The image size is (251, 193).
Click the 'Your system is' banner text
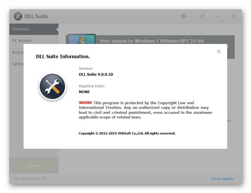pyautogui.click(x=152, y=41)
